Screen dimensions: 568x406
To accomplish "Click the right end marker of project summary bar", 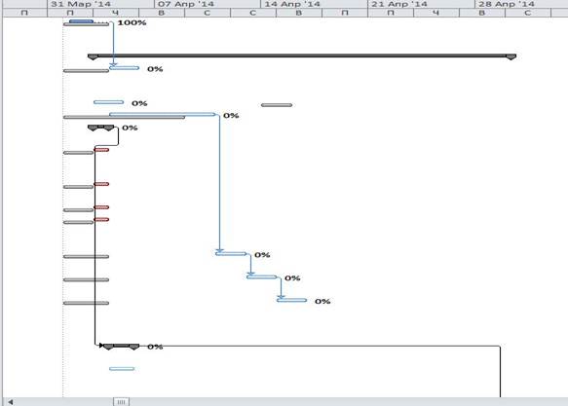I will click(511, 57).
